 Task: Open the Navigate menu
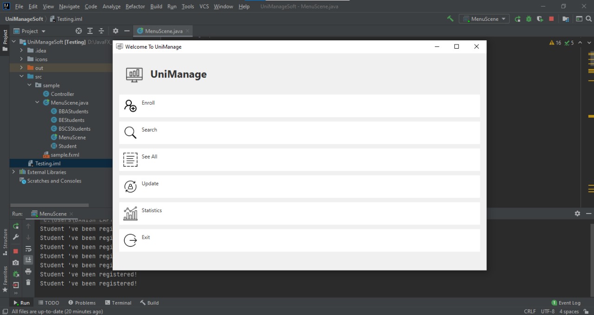tap(69, 6)
